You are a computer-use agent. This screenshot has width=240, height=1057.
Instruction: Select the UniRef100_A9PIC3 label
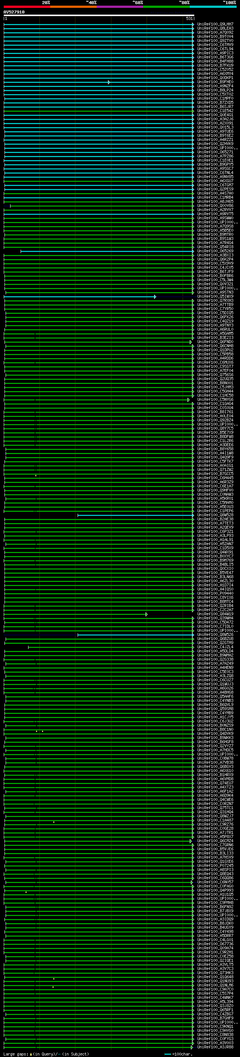click(215, 53)
